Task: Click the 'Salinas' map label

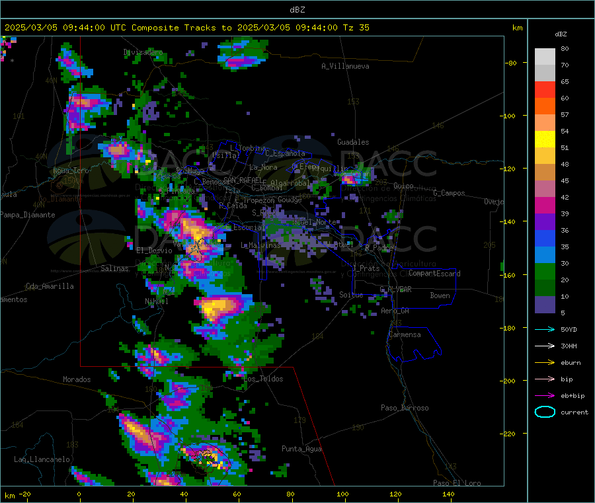Action: [114, 268]
